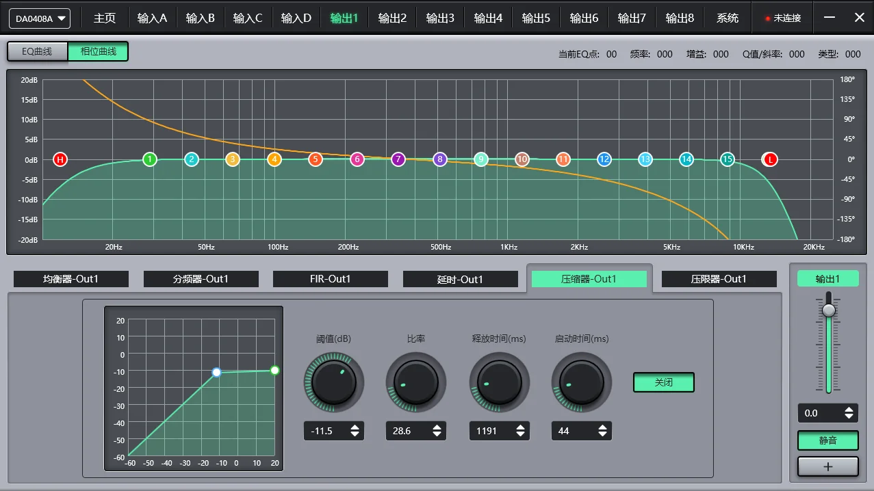Decrease ratio using its stepper down arrow

click(x=437, y=434)
